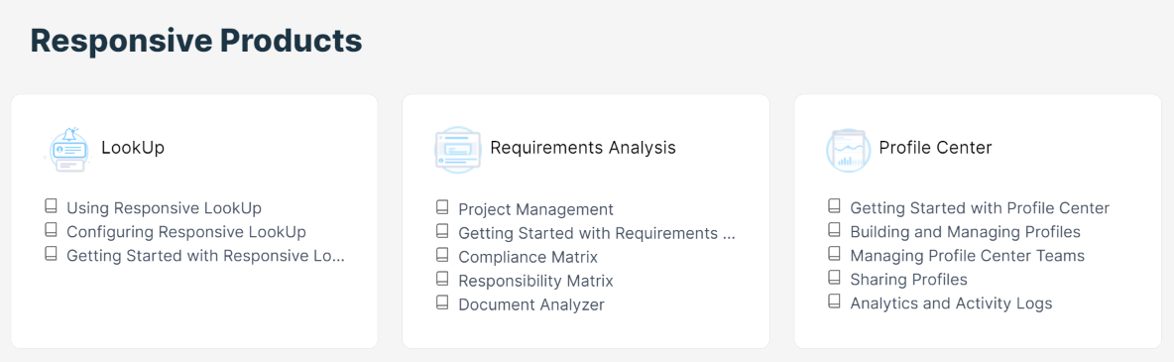Open Getting Started with Requirements link
Viewport: 1174px width, 362px height.
pyautogui.click(x=597, y=233)
